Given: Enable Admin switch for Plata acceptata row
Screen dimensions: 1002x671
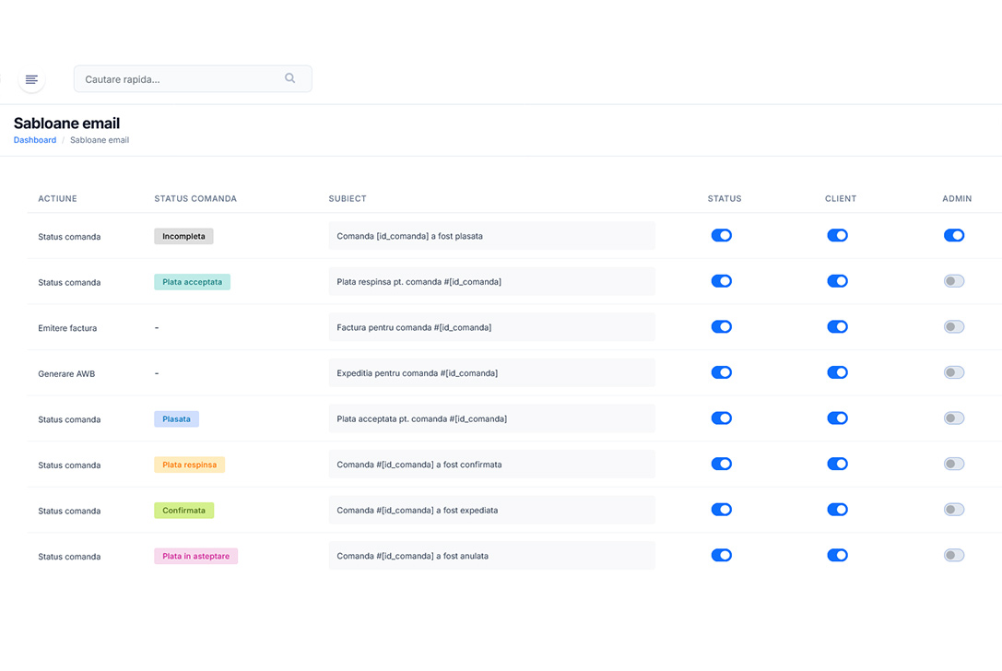Looking at the screenshot, I should [953, 281].
